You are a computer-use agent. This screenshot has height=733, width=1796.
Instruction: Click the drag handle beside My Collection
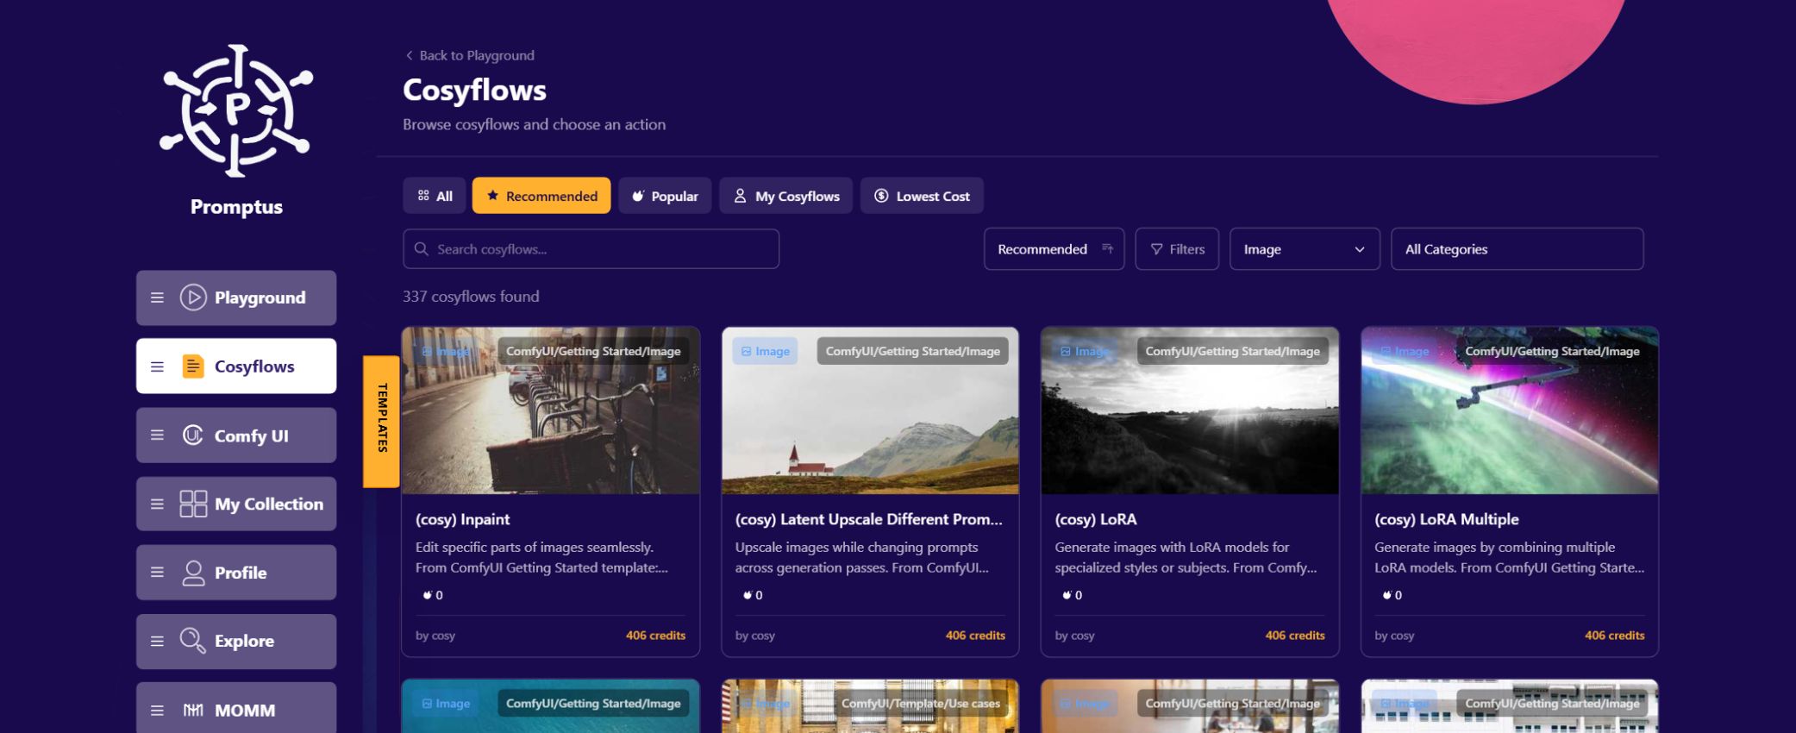click(x=157, y=504)
